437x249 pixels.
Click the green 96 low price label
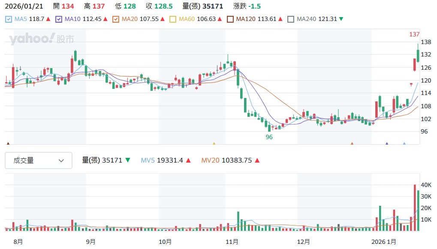269,137
